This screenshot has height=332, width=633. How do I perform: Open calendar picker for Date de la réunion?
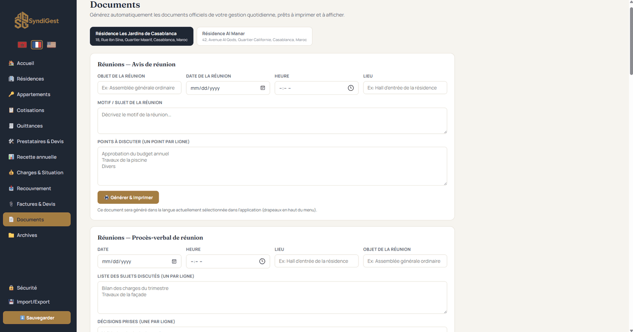point(263,88)
